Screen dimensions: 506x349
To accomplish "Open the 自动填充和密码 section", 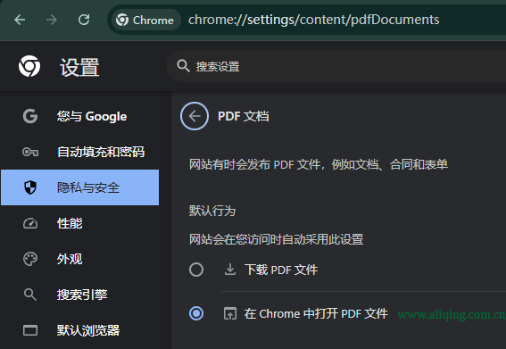I will 79,152.
